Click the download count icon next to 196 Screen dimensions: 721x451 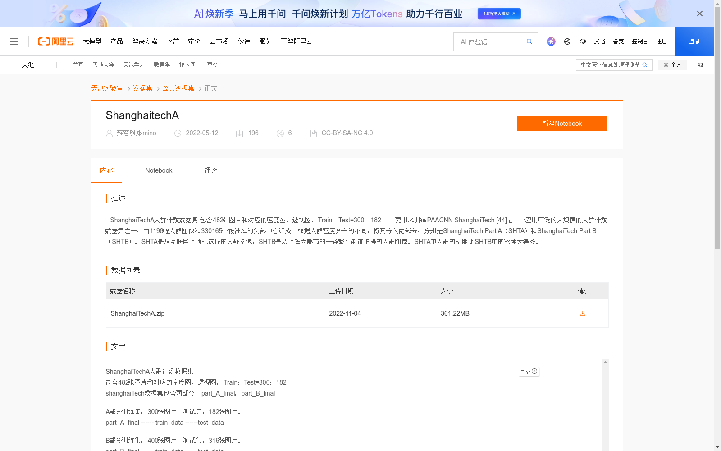coord(240,133)
